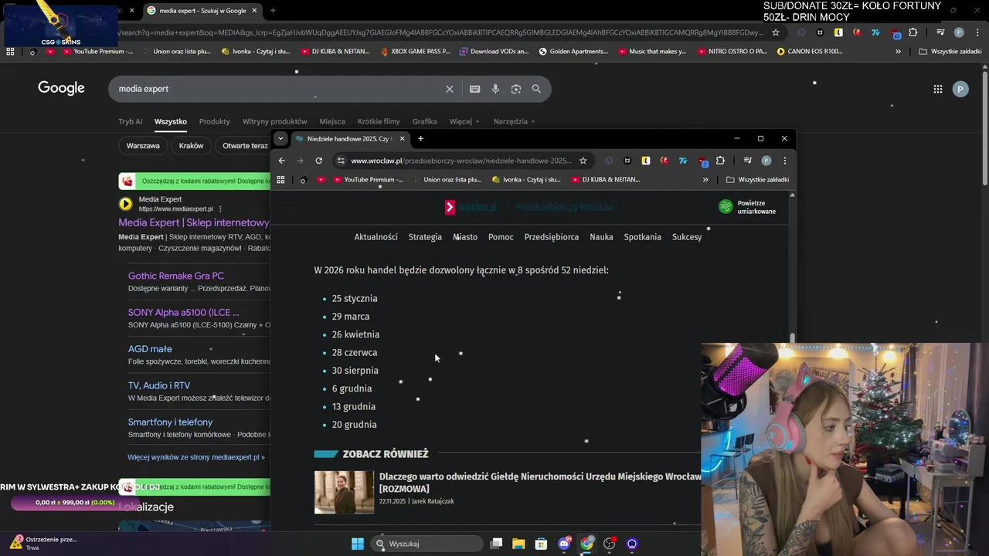The image size is (989, 556).
Task: Open Smartfony i telefony sitelink
Action: coord(170,422)
